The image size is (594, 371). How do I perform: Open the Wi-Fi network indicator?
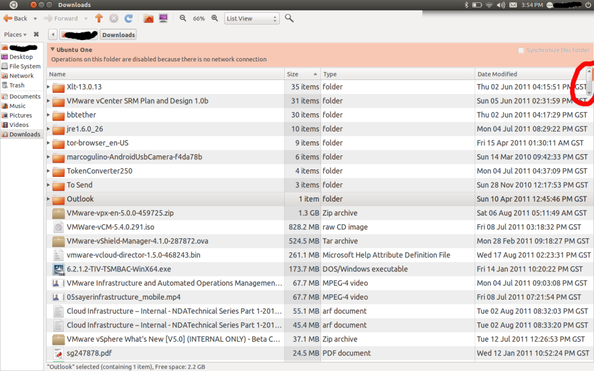point(489,5)
